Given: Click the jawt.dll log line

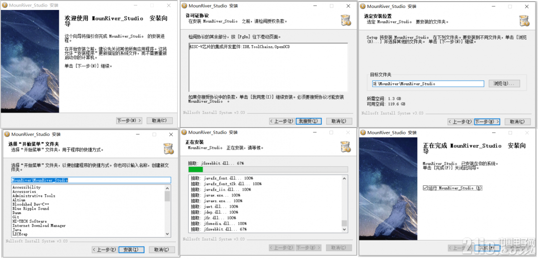Looking at the screenshot, I should (x=215, y=207).
